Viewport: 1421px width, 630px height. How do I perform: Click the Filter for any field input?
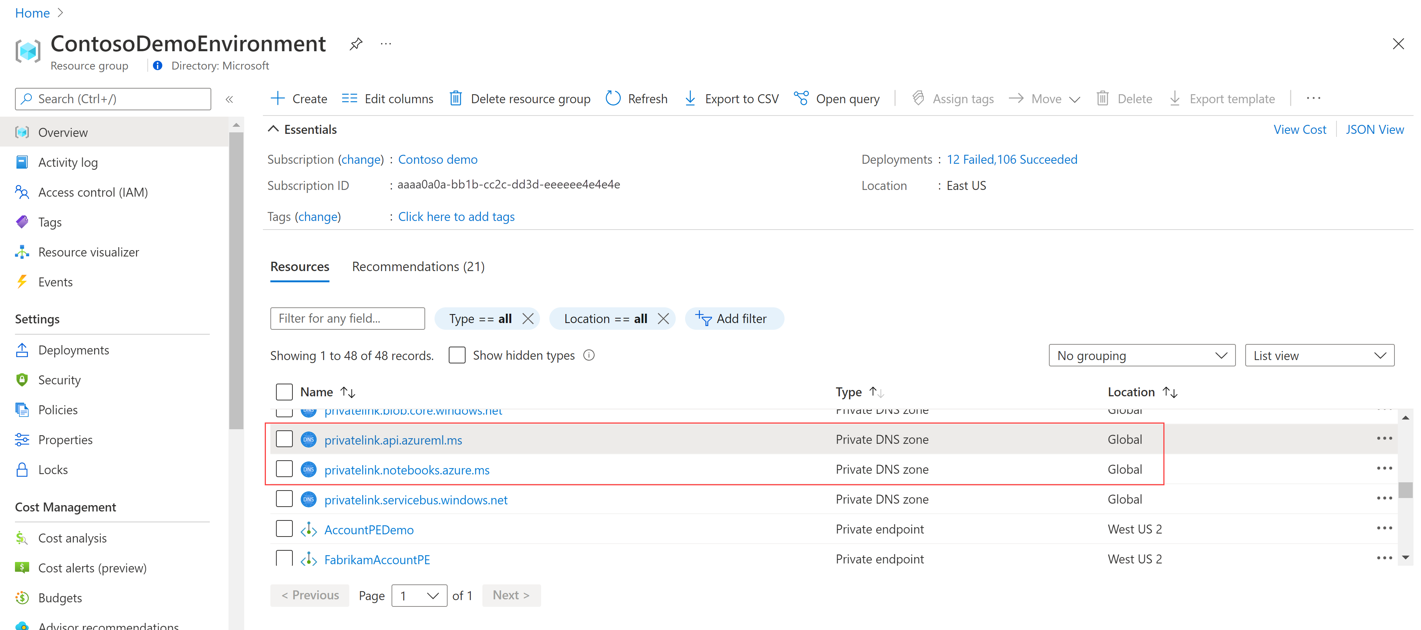[x=347, y=319]
